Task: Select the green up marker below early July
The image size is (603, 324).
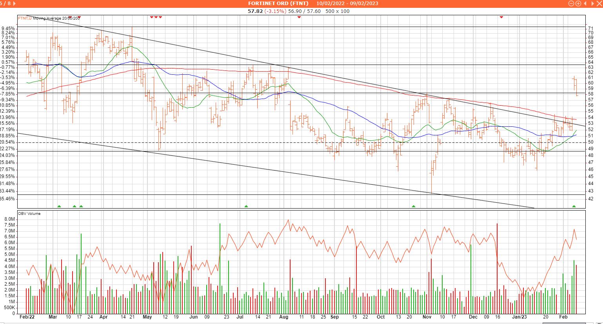Action: 246,206
